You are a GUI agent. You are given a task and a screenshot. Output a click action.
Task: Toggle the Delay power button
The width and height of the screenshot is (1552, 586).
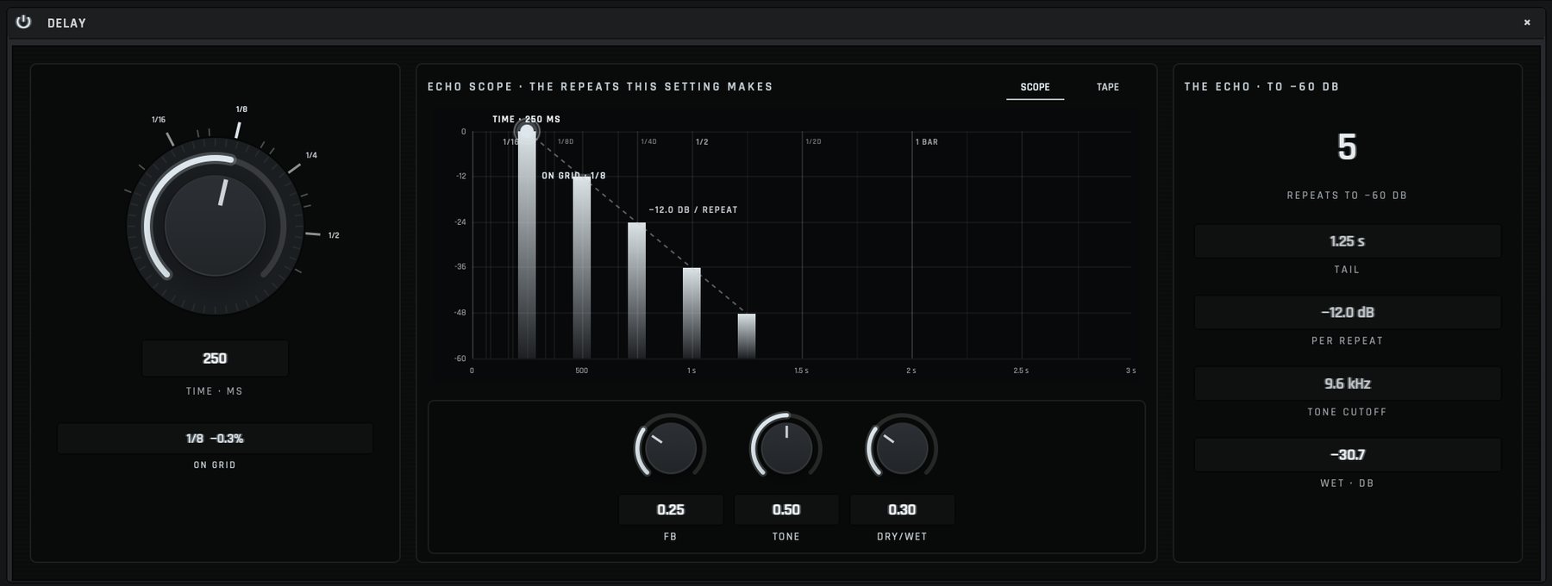23,22
